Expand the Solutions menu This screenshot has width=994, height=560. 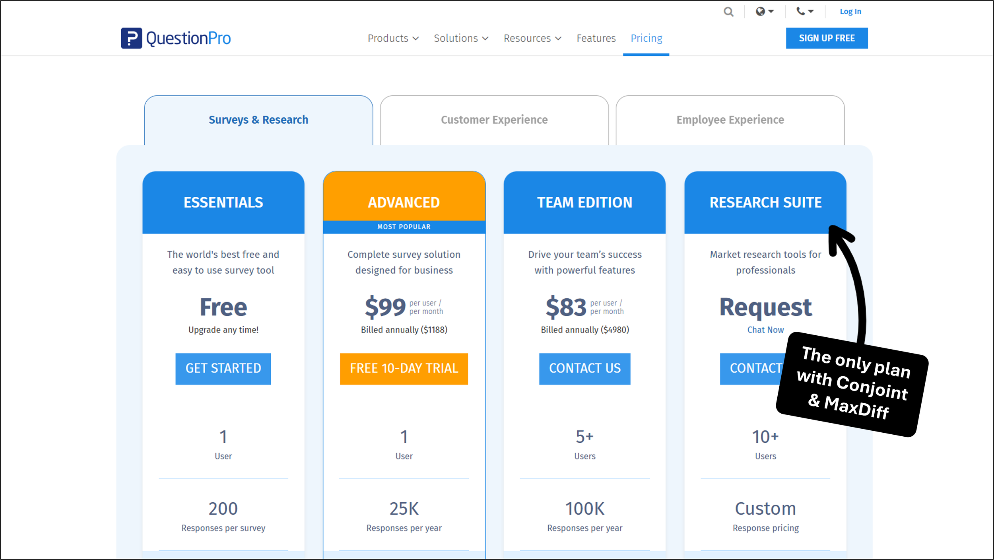(461, 38)
